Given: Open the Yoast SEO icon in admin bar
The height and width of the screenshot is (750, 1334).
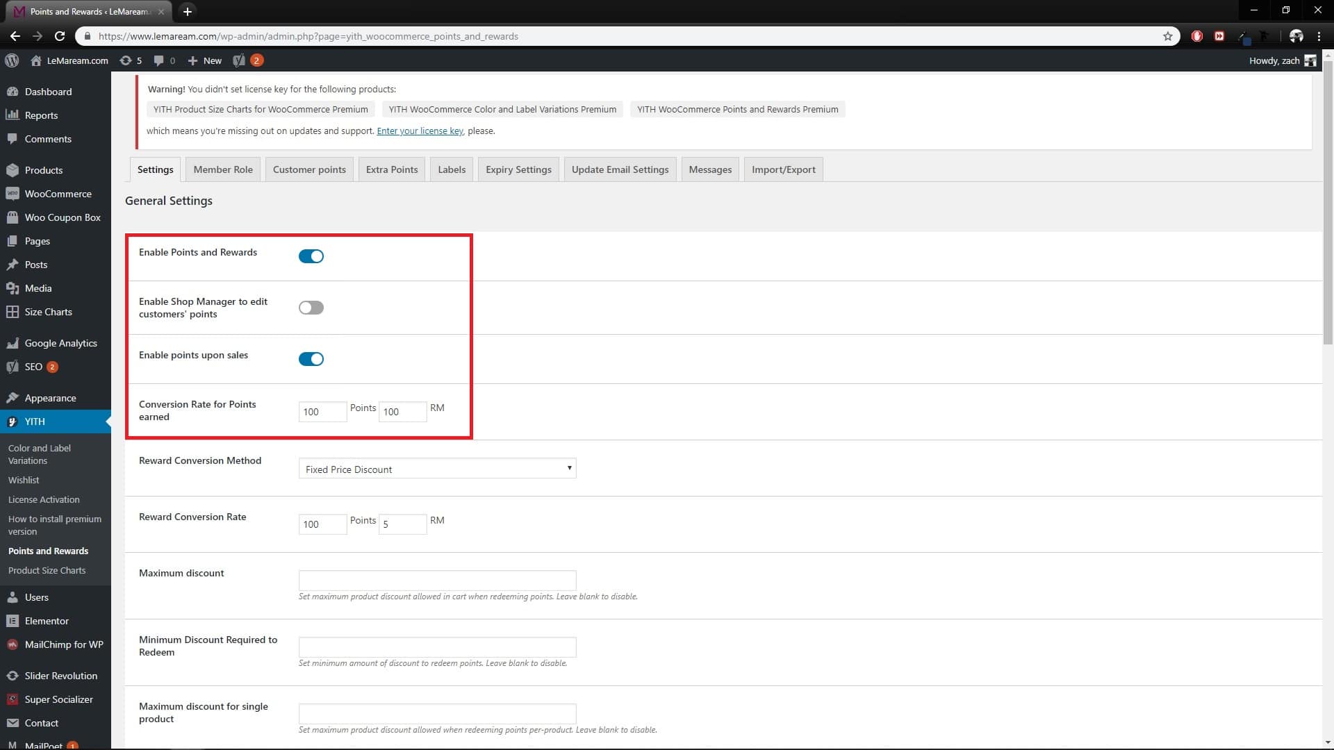Looking at the screenshot, I should point(239,60).
